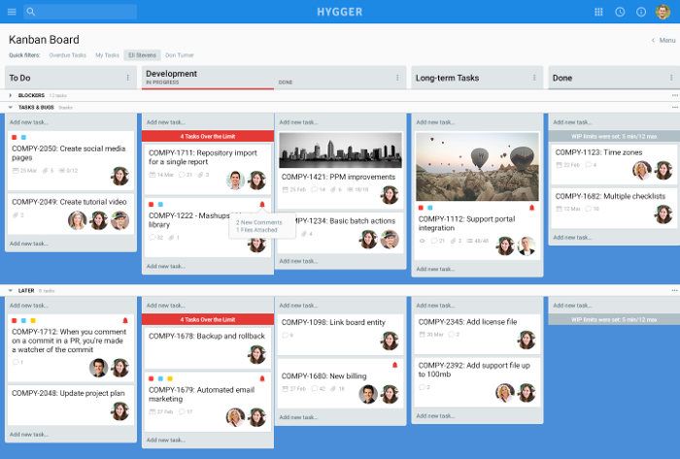Click attachment icon on COMPY-2049 card
Image resolution: width=680 pixels, height=459 pixels.
[x=16, y=215]
